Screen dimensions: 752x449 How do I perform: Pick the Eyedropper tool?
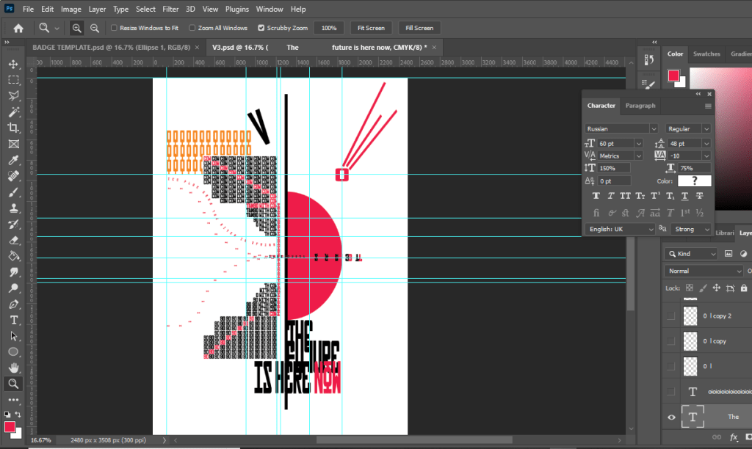coord(13,160)
